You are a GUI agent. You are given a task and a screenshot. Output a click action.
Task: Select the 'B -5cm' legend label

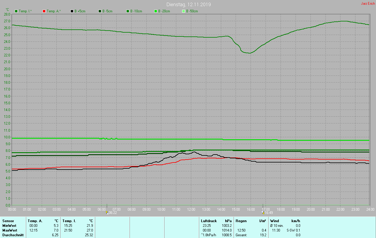[x=108, y=11]
